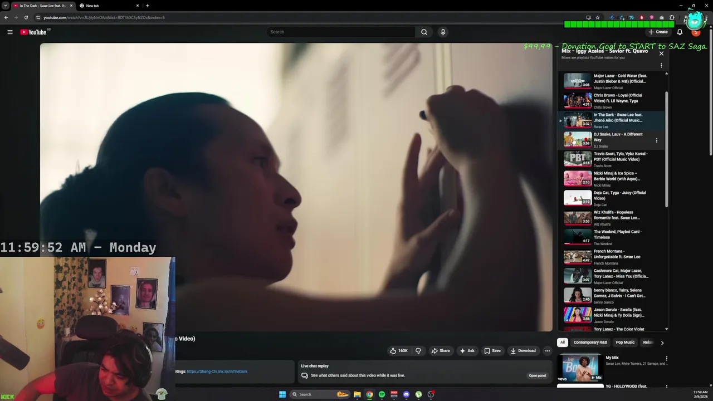Open the Mix playlist options menu
This screenshot has height=401, width=713.
[x=661, y=65]
